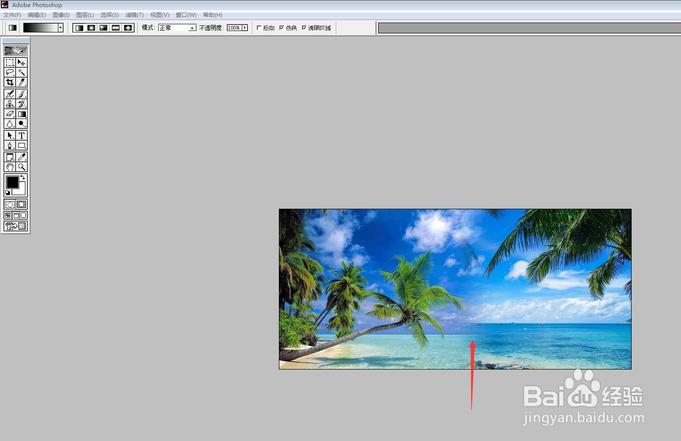
Task: Switch to Quick Mask Mode
Action: point(22,205)
